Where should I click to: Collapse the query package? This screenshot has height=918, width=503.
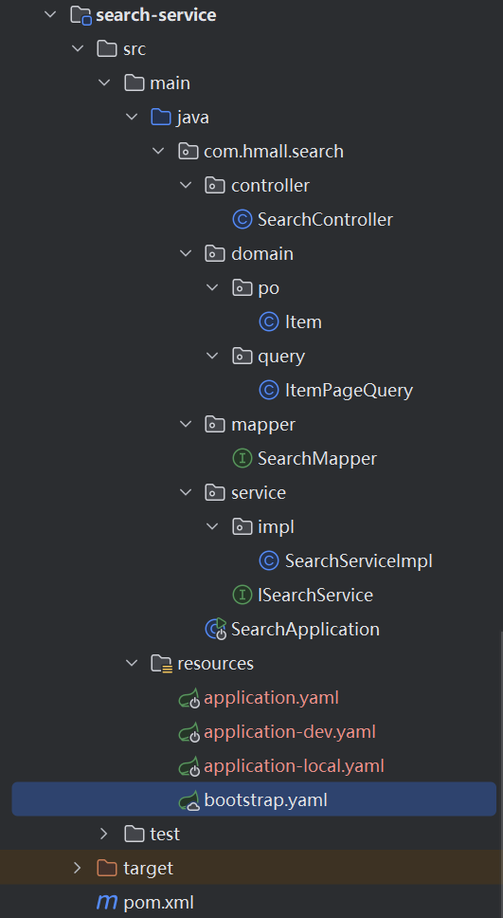[x=212, y=356]
